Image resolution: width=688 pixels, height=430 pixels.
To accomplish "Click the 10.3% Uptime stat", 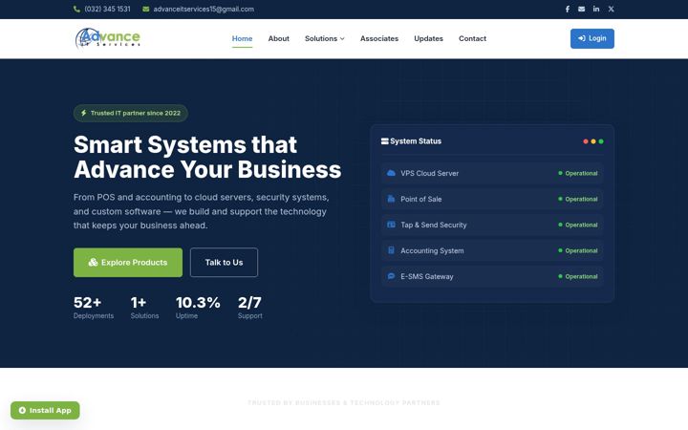I will pyautogui.click(x=198, y=307).
